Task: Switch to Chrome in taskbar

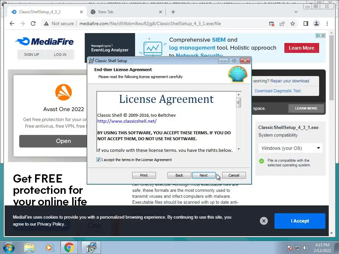Action: pyautogui.click(x=69, y=248)
